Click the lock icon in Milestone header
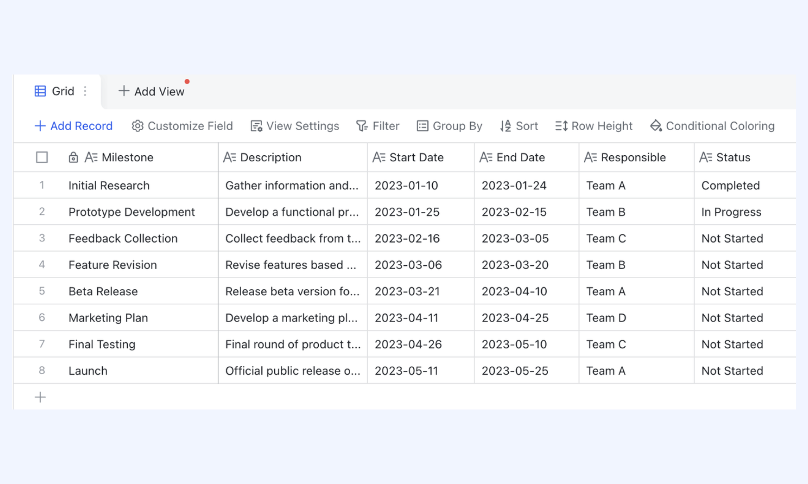Screen dimensions: 808x484 (x=73, y=157)
